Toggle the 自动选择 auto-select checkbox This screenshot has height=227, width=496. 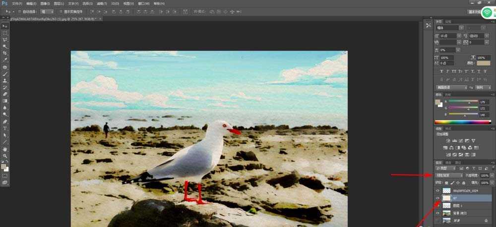point(19,12)
